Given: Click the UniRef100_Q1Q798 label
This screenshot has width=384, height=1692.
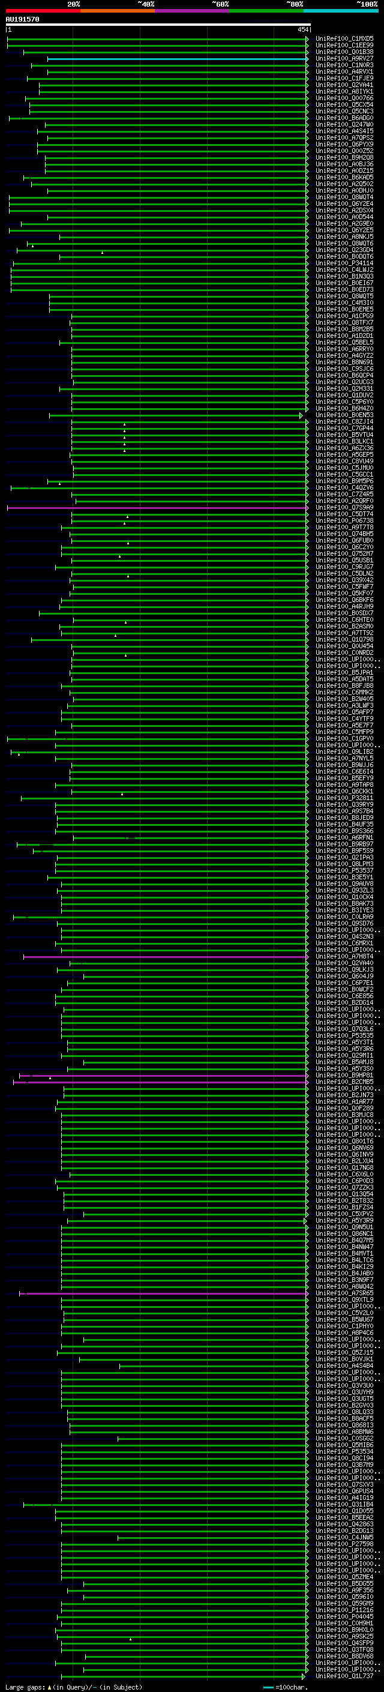Looking at the screenshot, I should click(344, 640).
